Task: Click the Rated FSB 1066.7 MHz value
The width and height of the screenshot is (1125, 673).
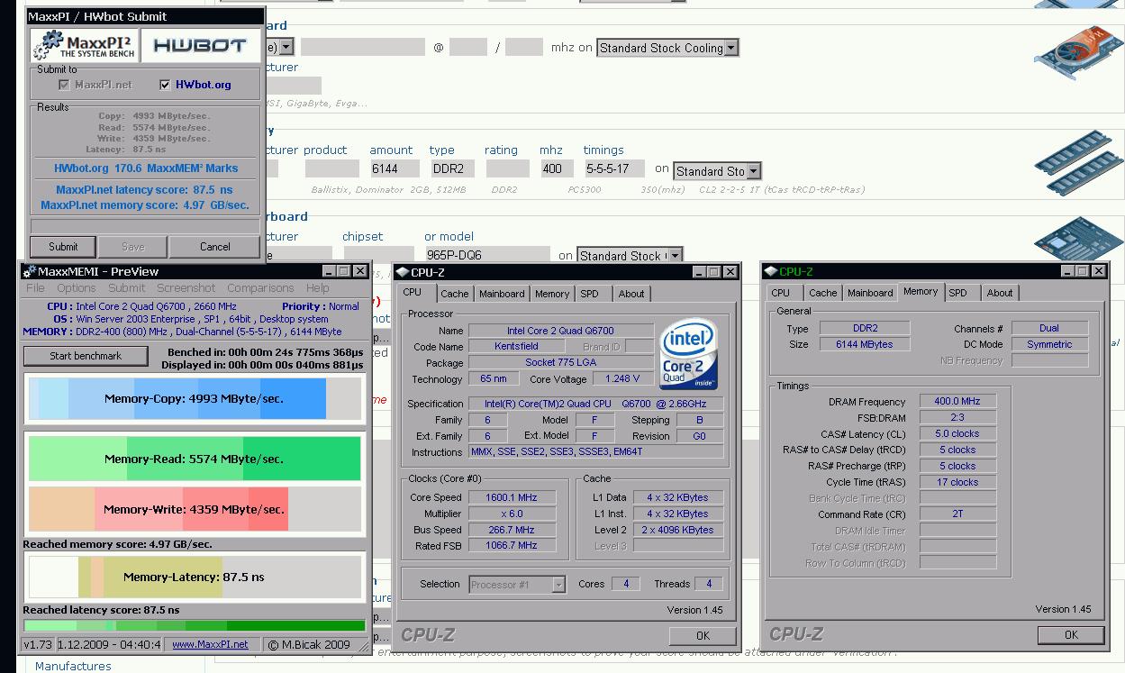Action: point(511,546)
